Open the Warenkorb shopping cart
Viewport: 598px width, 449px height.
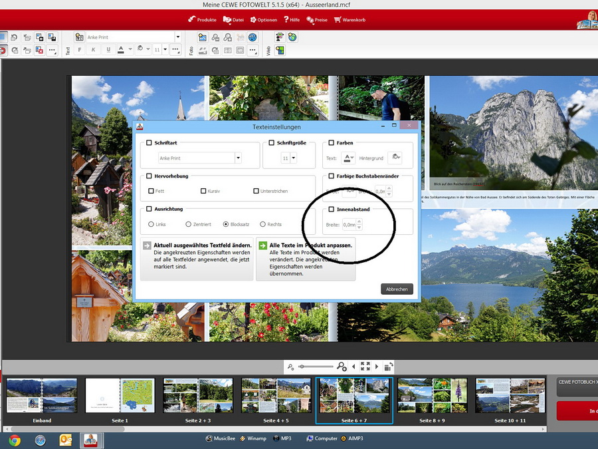click(349, 20)
